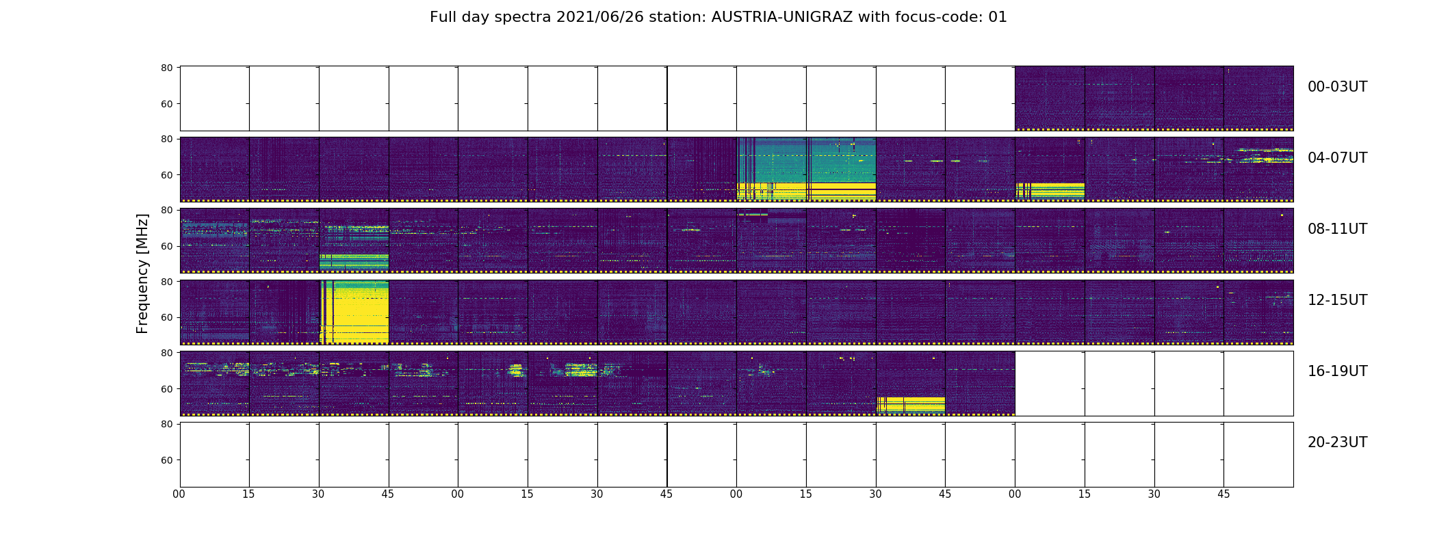Screen dimensions: 1437x547
Task: Click the bright yellow saturated block in the 12-15UT row
Action: coord(354,312)
